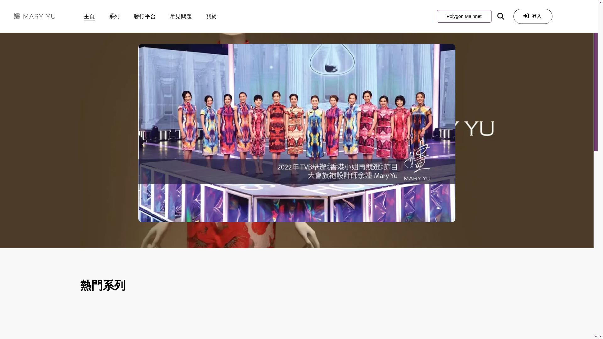Screen dimensions: 603x339
Task: Open the Miss Hong Kong cheongsam banner image
Action: click(297, 133)
